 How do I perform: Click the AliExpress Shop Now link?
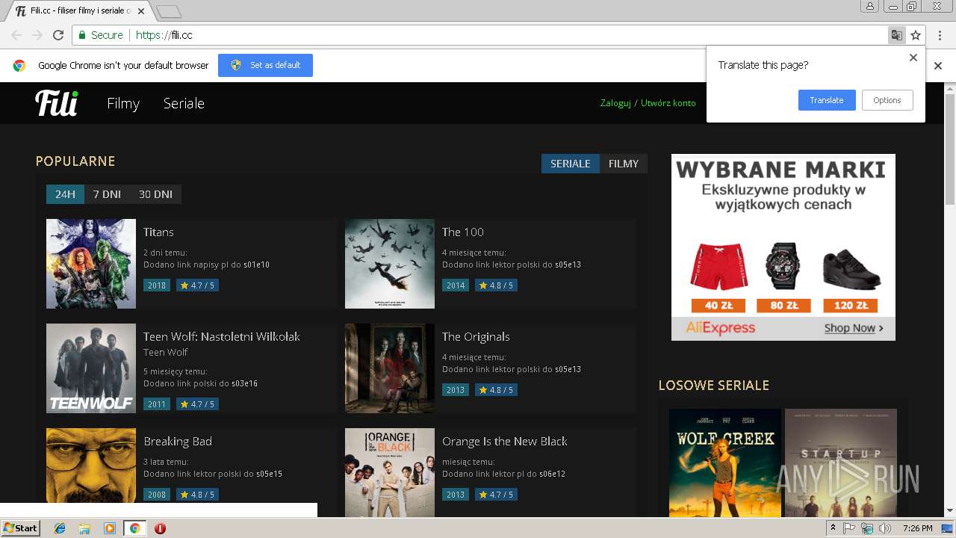854,328
